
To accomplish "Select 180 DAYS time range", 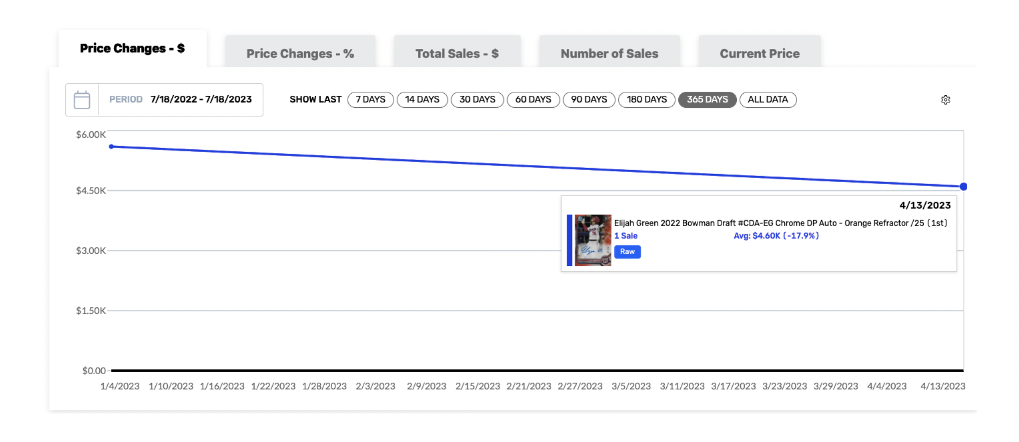I will pyautogui.click(x=647, y=99).
